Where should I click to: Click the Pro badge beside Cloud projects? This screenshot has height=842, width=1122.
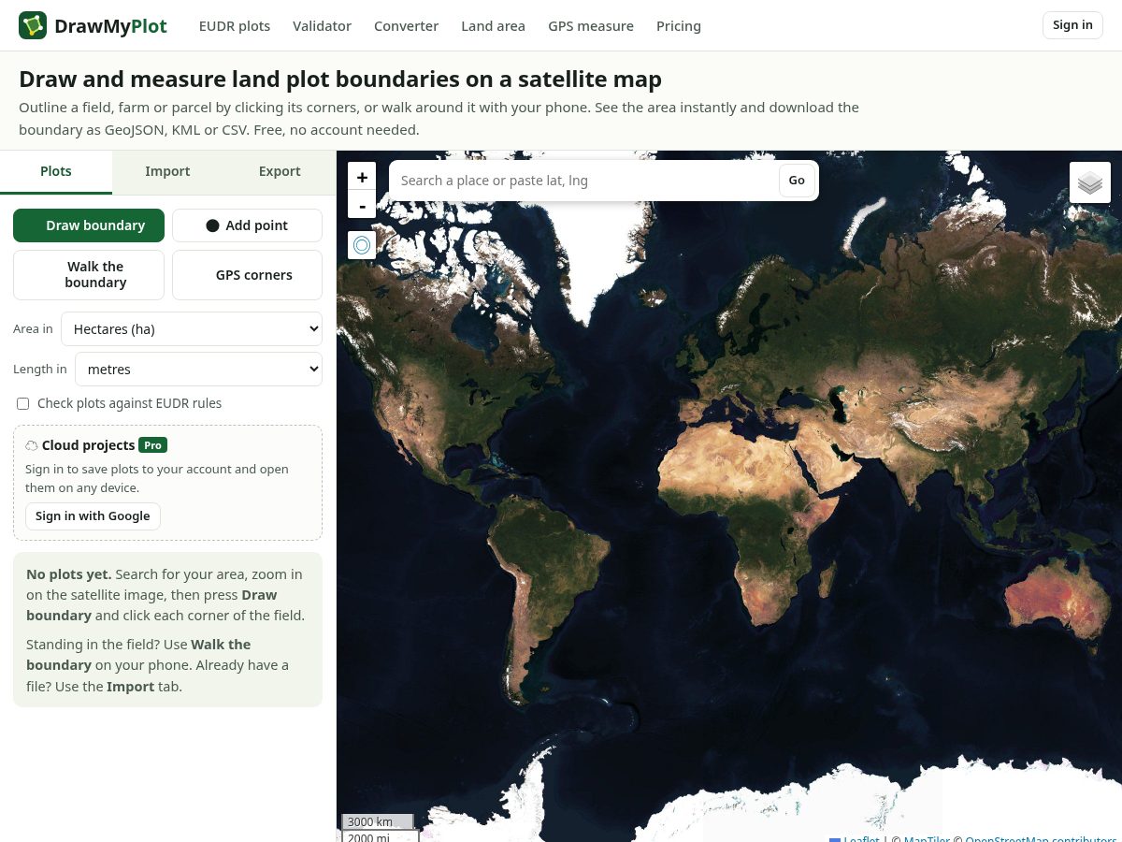click(x=152, y=445)
